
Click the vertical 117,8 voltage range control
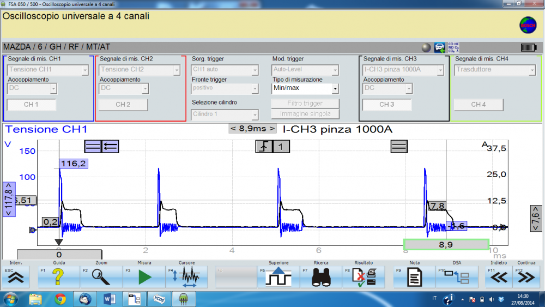[x=9, y=199]
